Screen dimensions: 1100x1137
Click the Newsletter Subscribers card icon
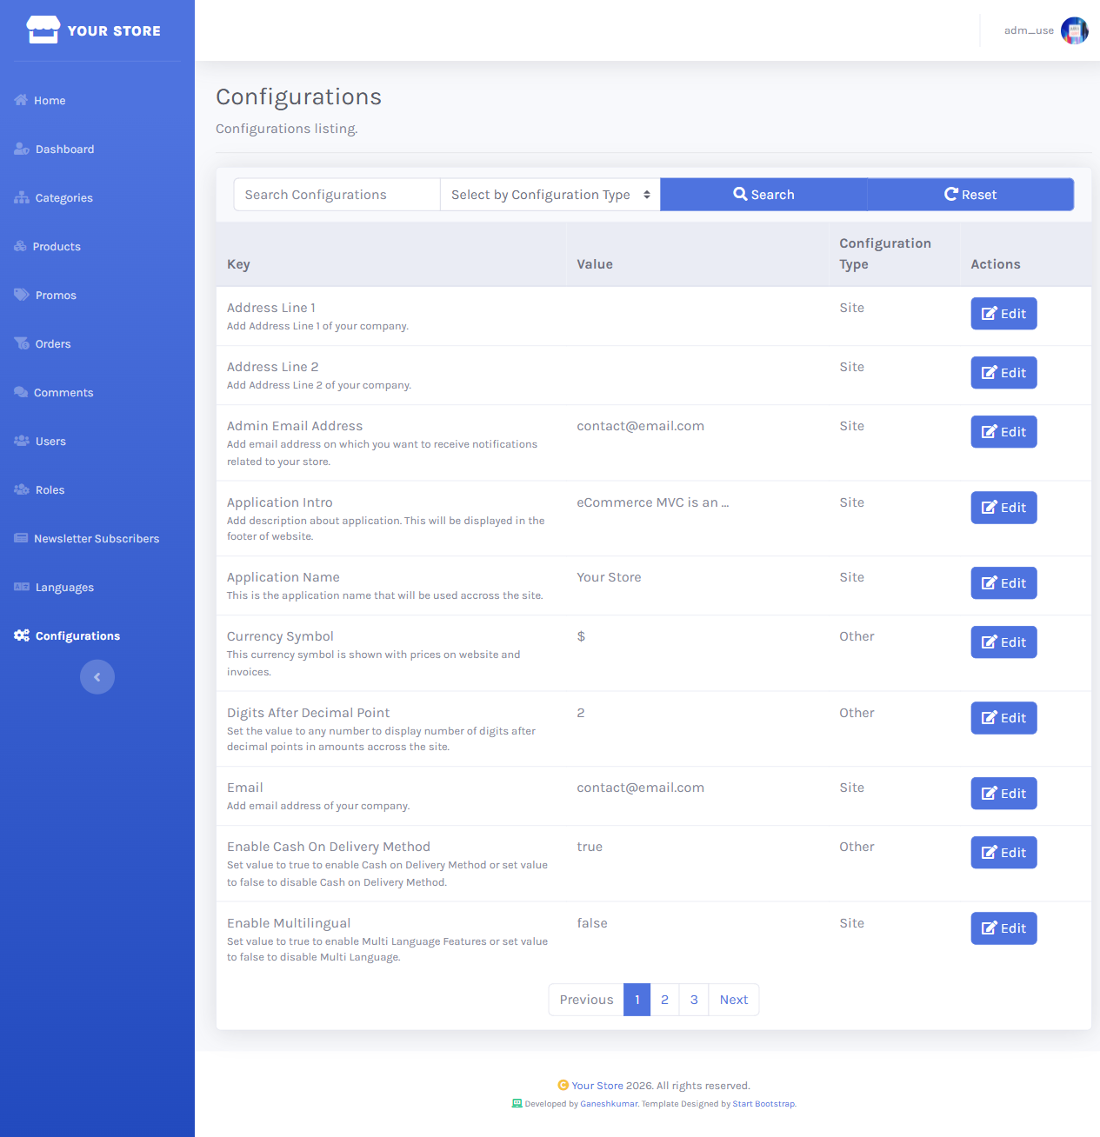(x=21, y=538)
